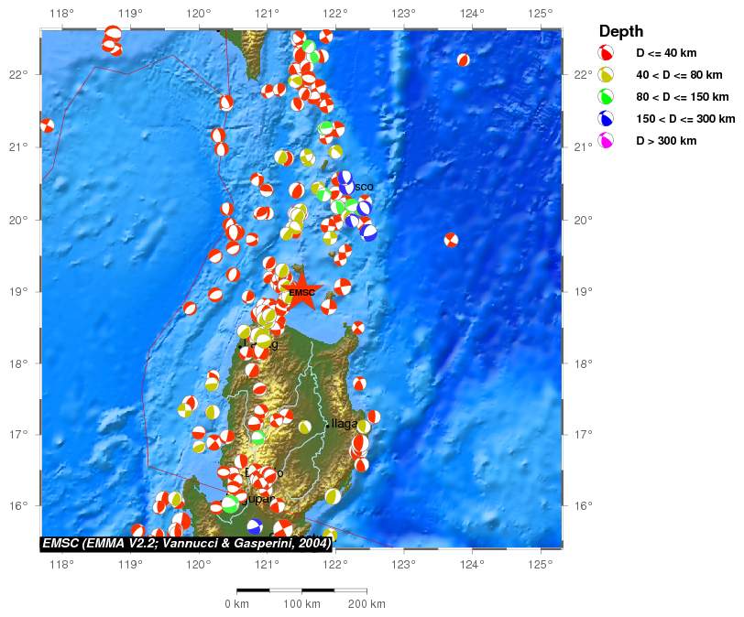Click the isolated red beachball near 124° 22°N
This screenshot has width=744, height=617.
(x=464, y=60)
